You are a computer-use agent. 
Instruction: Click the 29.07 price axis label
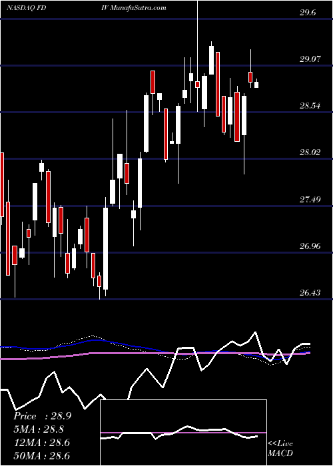[x=311, y=59]
